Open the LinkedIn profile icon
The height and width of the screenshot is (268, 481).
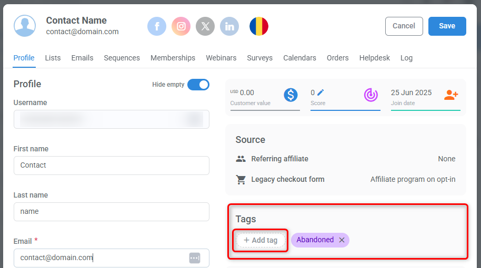pyautogui.click(x=229, y=26)
